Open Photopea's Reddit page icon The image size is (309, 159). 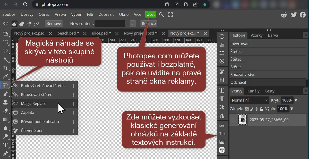[x=284, y=15]
